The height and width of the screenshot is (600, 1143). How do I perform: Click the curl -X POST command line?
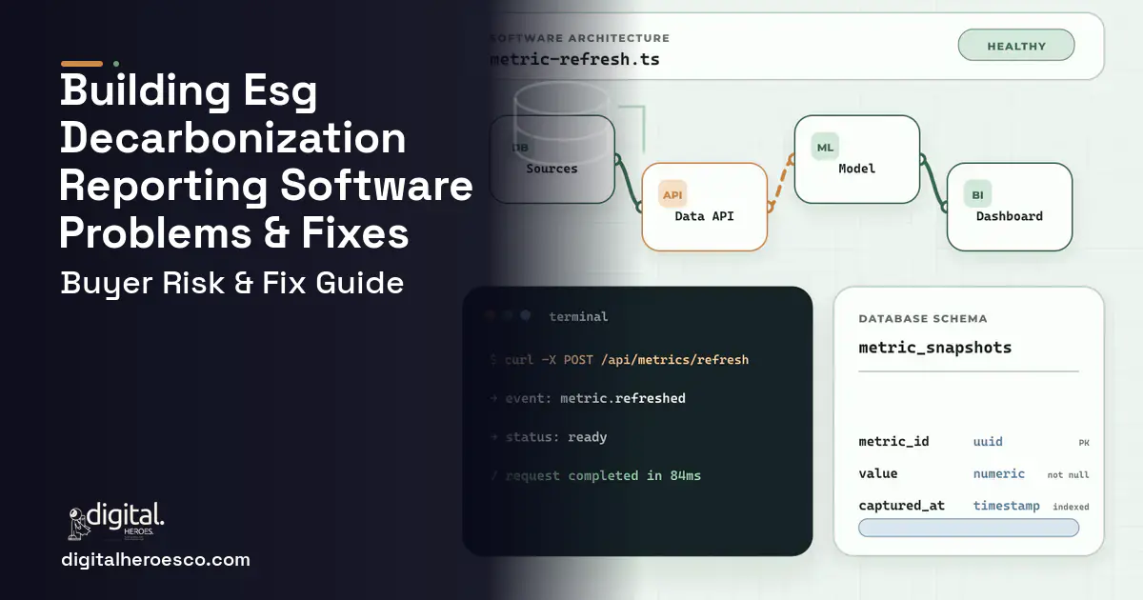point(619,360)
